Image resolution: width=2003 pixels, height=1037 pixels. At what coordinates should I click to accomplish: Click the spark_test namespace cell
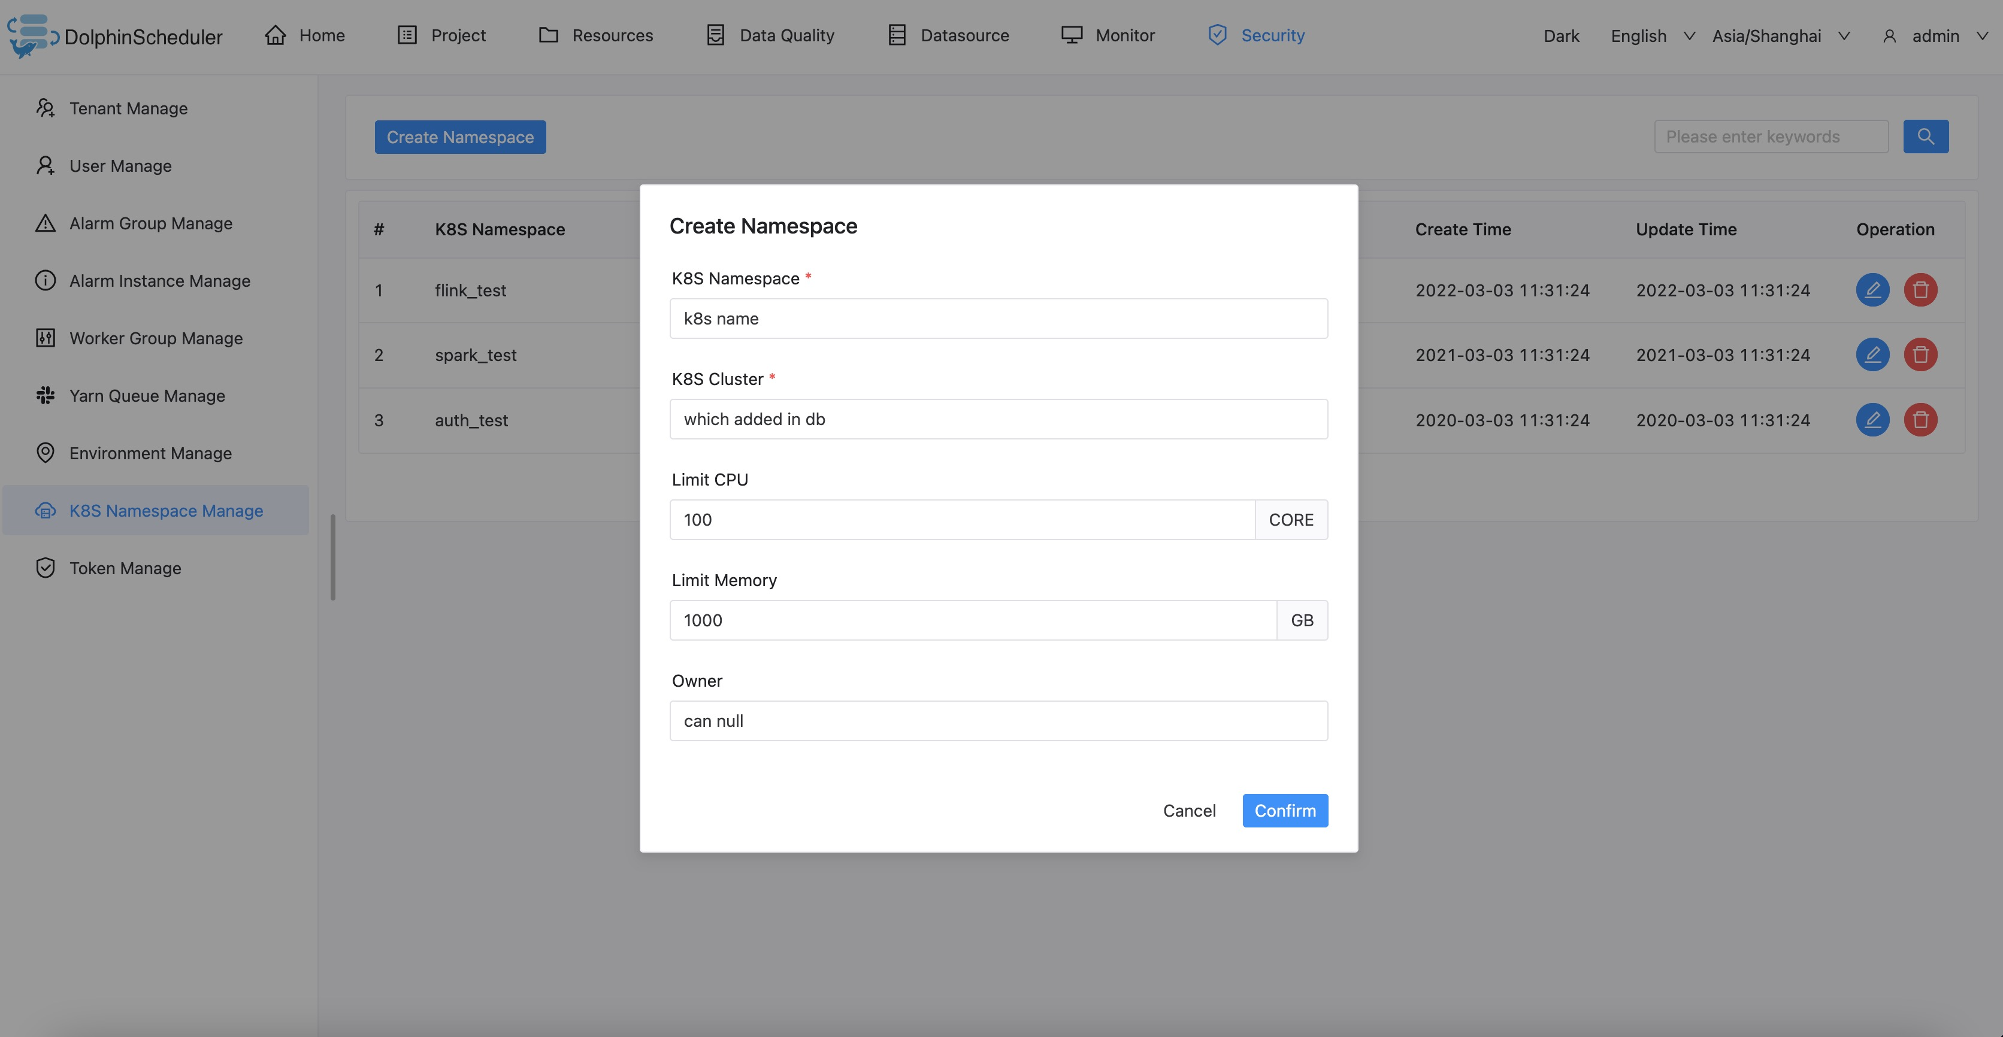[x=476, y=354]
